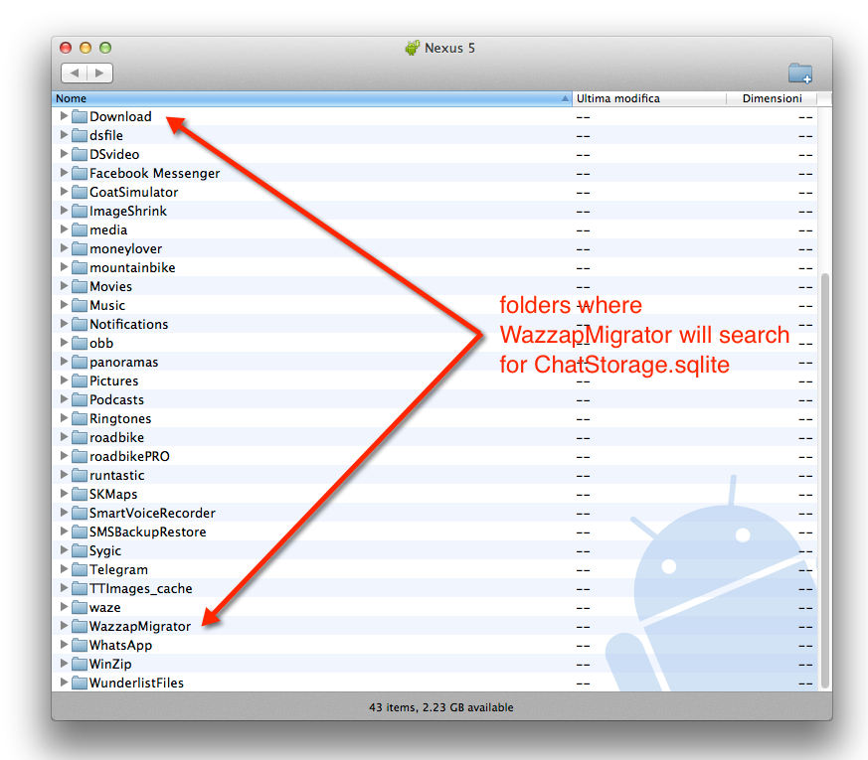Select the Telegram folder name

pos(118,569)
